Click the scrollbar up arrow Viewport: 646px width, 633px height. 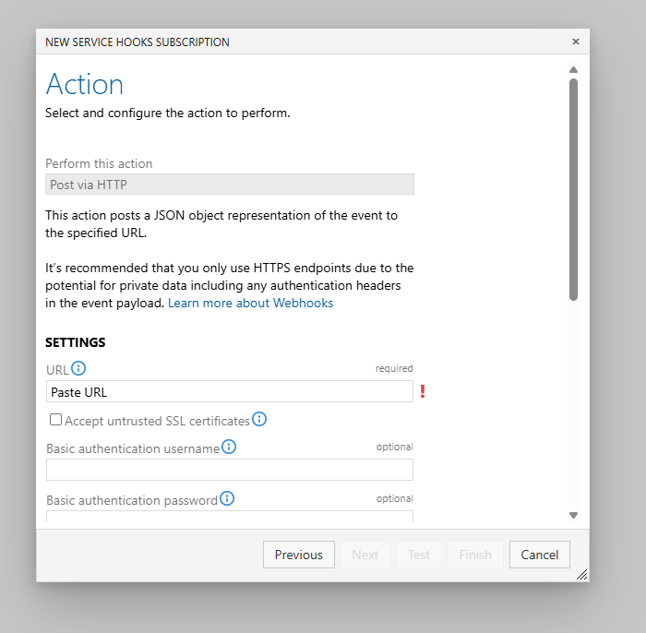(573, 69)
